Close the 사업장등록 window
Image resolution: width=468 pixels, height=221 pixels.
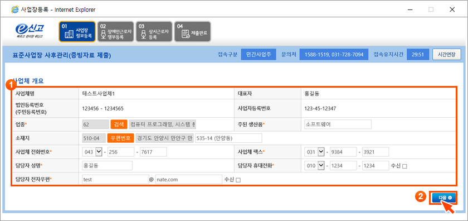coord(452,9)
